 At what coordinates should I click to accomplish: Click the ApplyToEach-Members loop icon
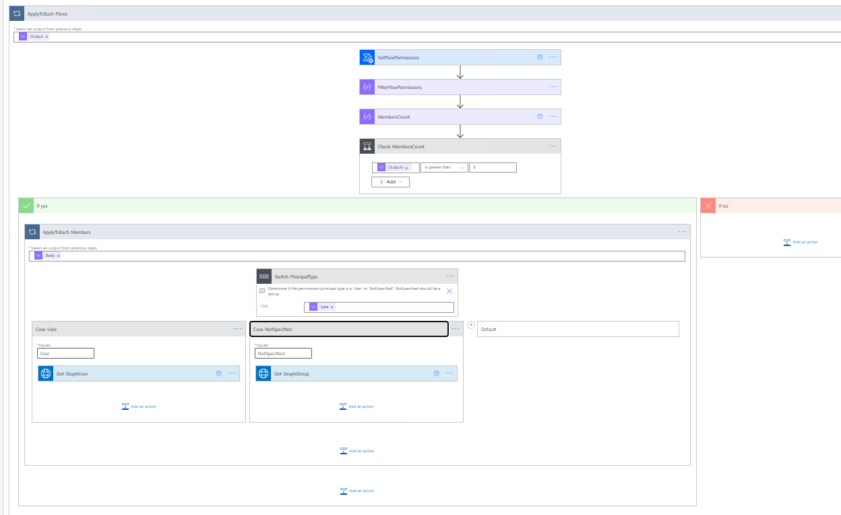[x=32, y=231]
